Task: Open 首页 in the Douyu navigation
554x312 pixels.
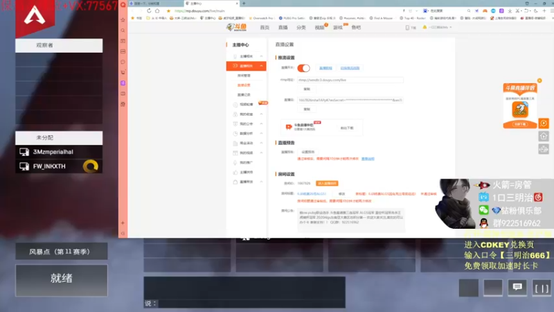Action: [265, 28]
